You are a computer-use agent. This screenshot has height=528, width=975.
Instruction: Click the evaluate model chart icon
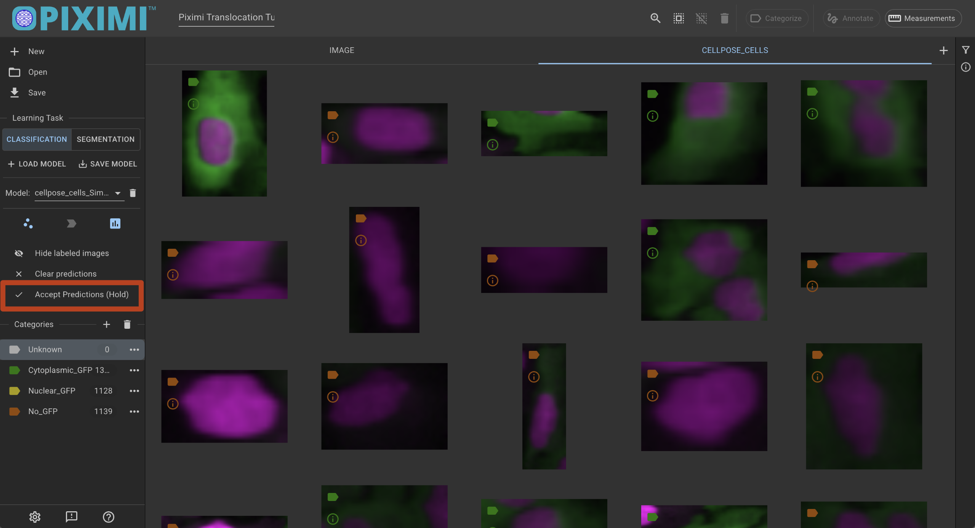115,223
